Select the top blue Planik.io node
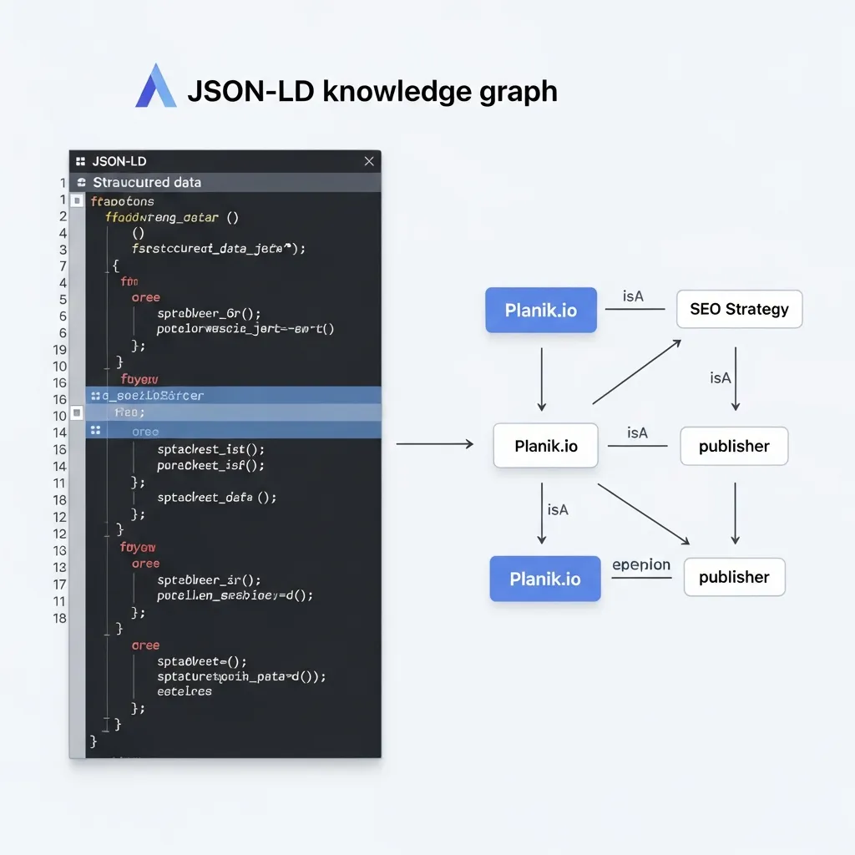Viewport: 855px width, 855px height. pos(540,310)
